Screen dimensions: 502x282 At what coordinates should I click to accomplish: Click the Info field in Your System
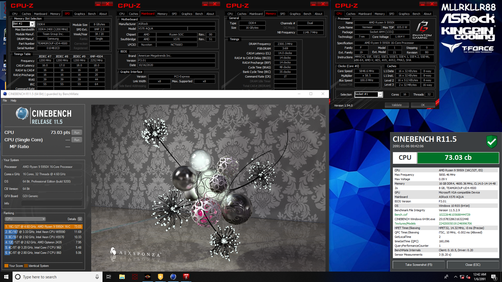click(x=52, y=203)
